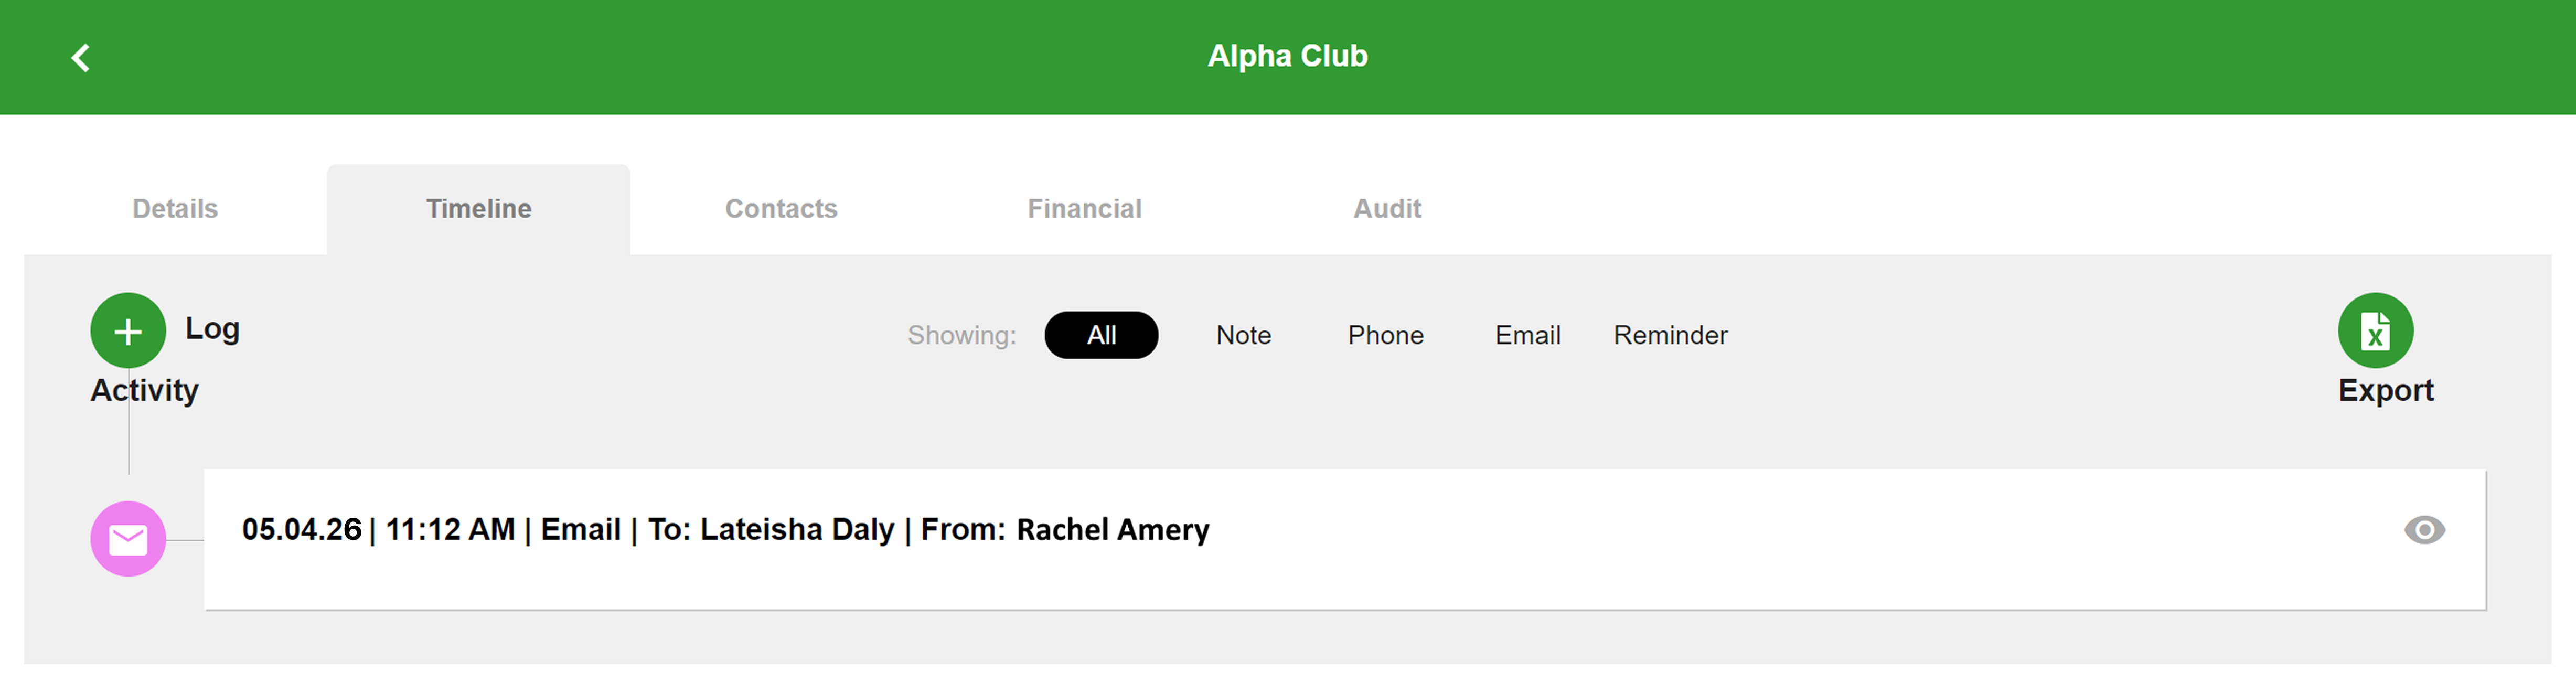Image resolution: width=2576 pixels, height=683 pixels.
Task: Click the Alpha Club header title
Action: (1287, 56)
